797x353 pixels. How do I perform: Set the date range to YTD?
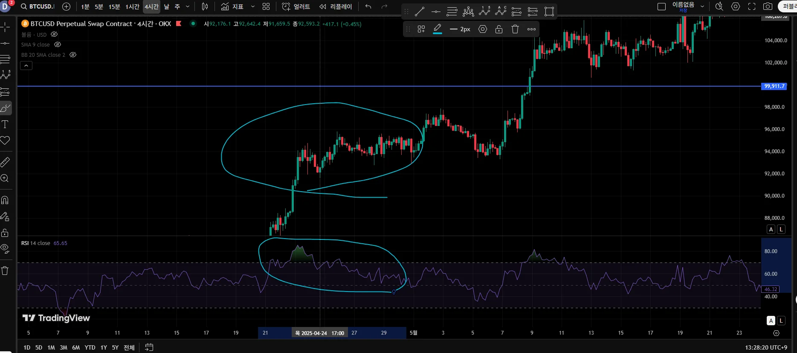click(x=90, y=347)
